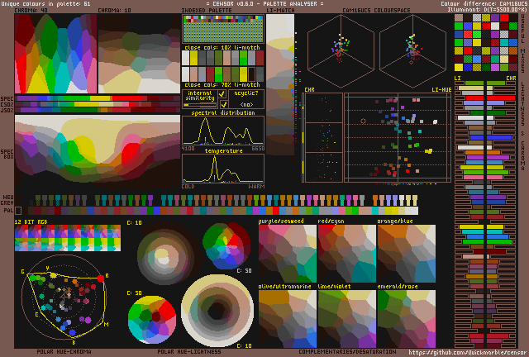Click the lower checkmark beside the similarity bar
The width and height of the screenshot is (529, 357).
point(223,105)
